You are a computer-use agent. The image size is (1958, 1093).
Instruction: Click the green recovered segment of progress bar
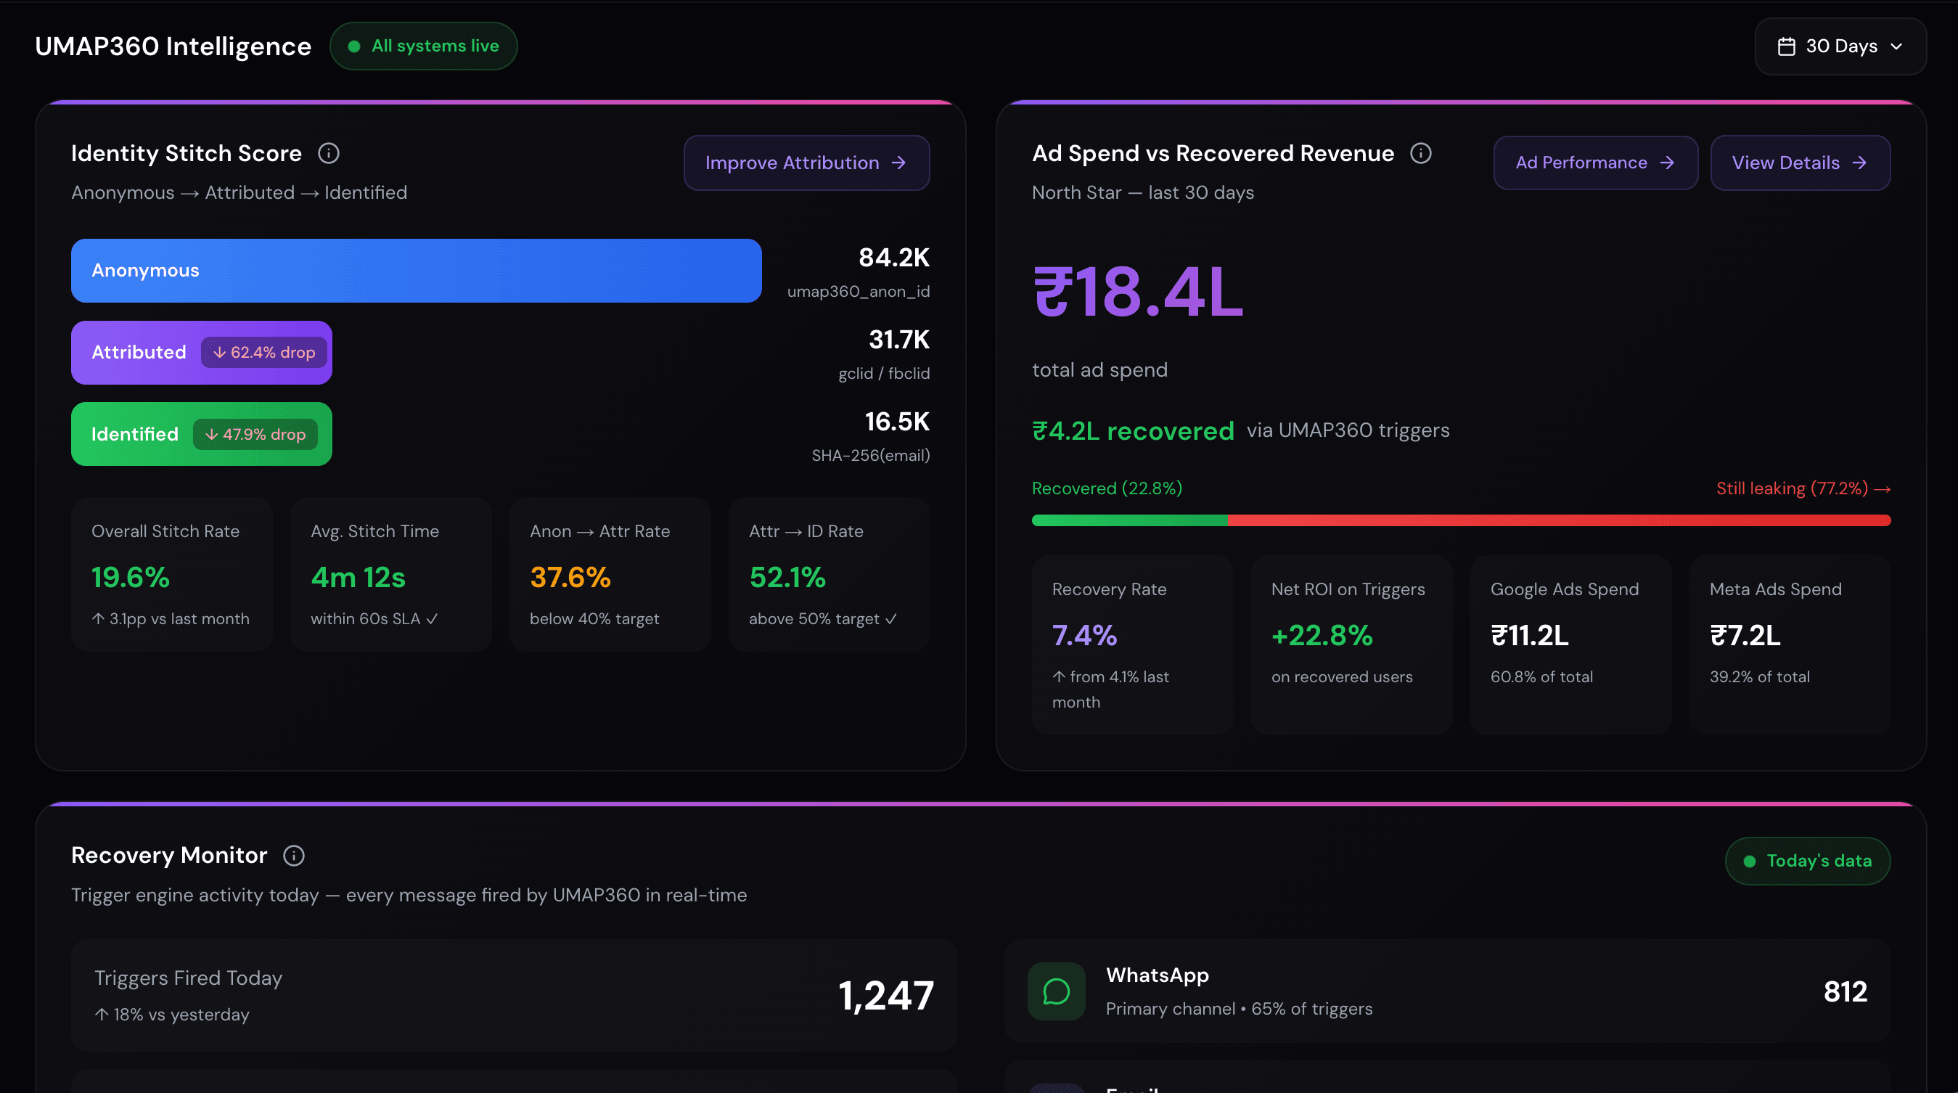point(1129,520)
